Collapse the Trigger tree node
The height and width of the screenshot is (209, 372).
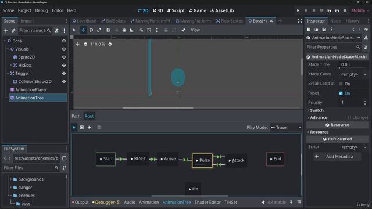pyautogui.click(x=8, y=74)
